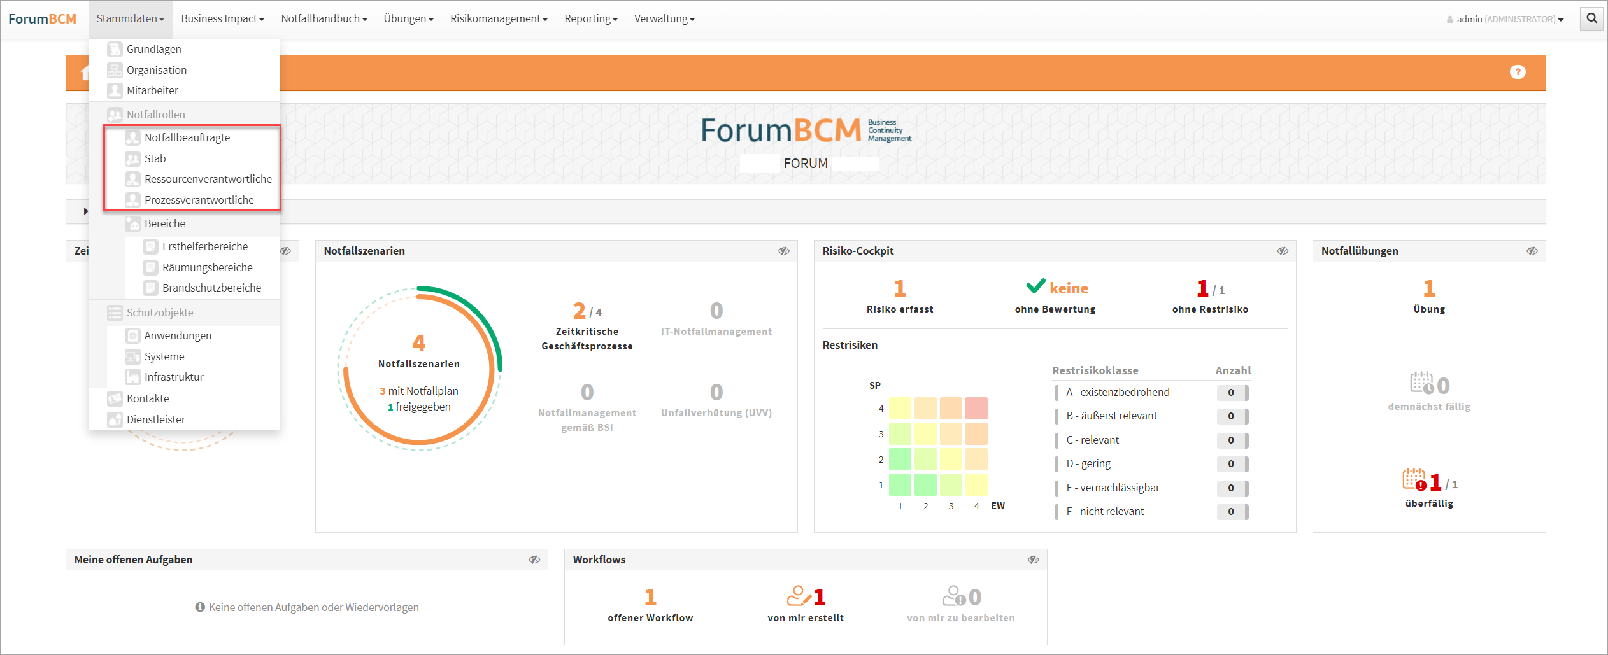Image resolution: width=1608 pixels, height=655 pixels.
Task: Hide the Risiko-Cockpit widget
Action: click(x=1282, y=251)
